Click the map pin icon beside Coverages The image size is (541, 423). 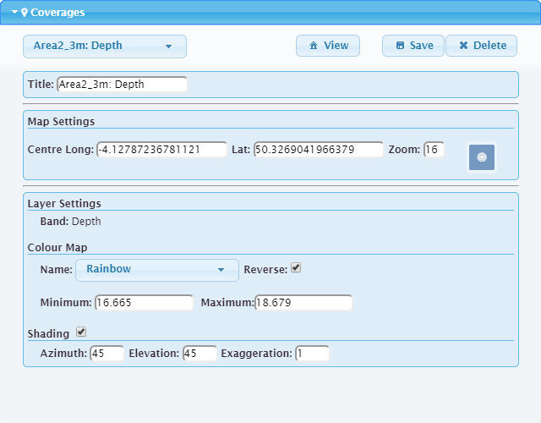25,13
